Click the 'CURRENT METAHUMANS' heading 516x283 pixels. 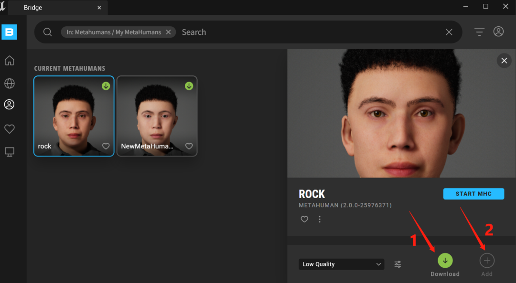click(x=70, y=68)
